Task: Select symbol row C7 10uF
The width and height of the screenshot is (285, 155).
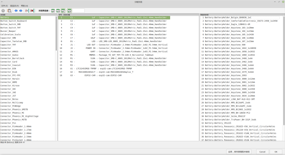Action: pos(114,38)
